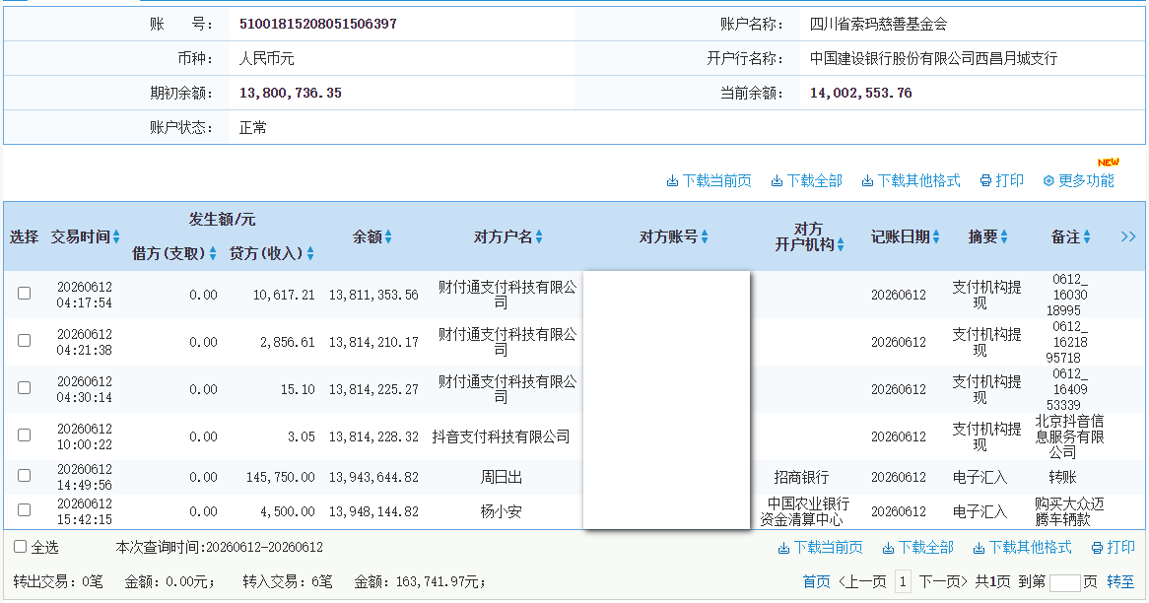Click the account number 51001815208051506397
The image size is (1149, 603).
pyautogui.click(x=318, y=25)
